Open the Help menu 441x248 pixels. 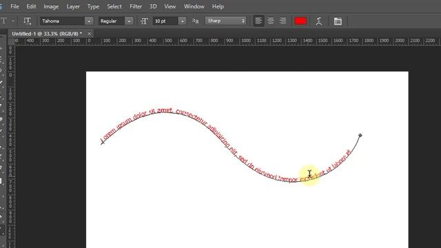click(x=218, y=6)
